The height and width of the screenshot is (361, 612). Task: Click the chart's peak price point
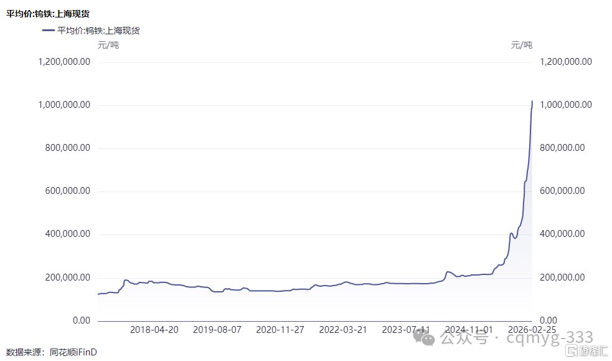click(532, 101)
